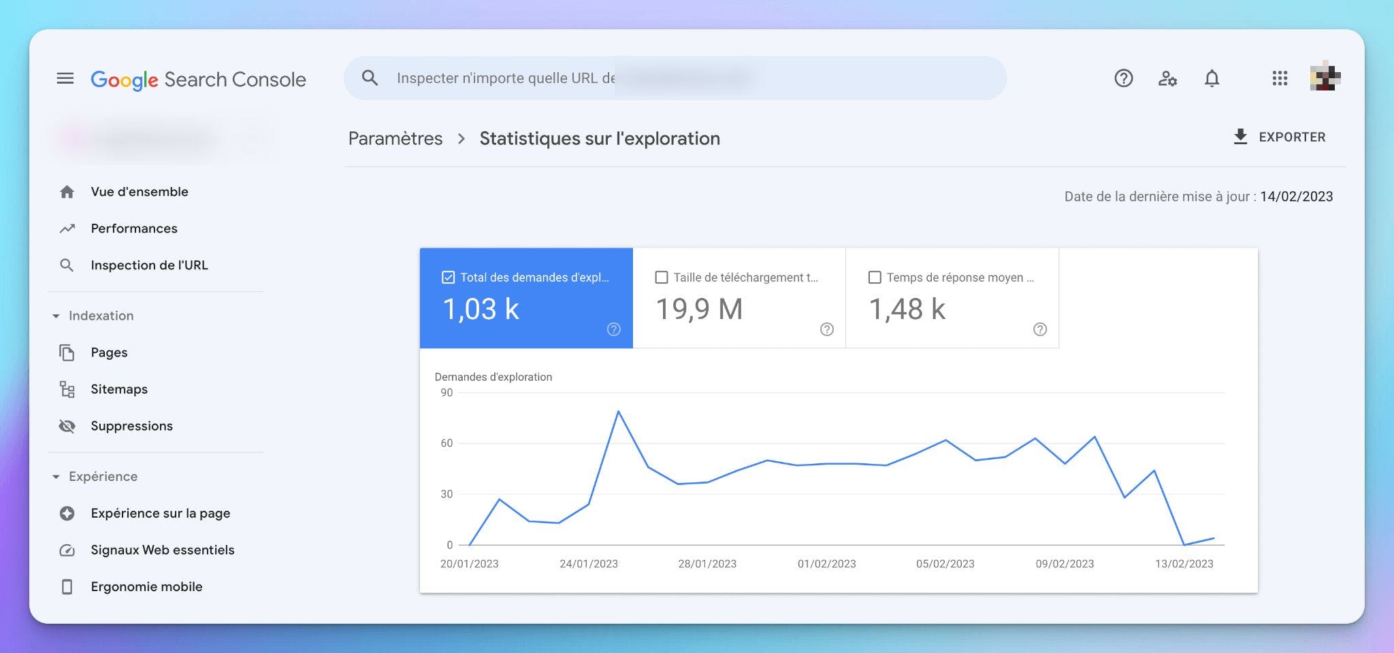1394x653 pixels.
Task: Click the chart peak near 24/01/2023
Action: coord(618,412)
